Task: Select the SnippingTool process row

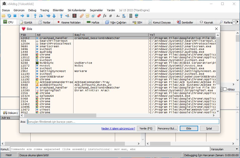Action: coord(118,90)
